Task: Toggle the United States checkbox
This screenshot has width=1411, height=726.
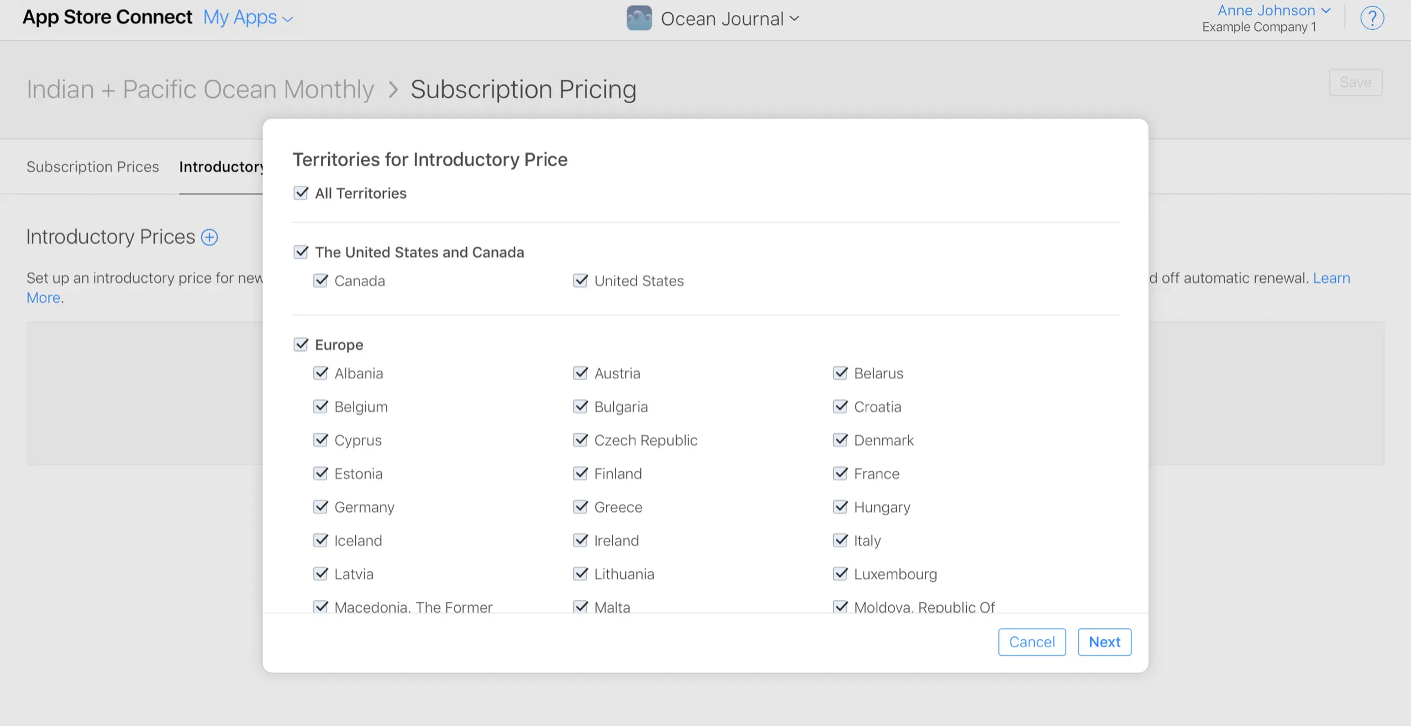Action: coord(580,280)
